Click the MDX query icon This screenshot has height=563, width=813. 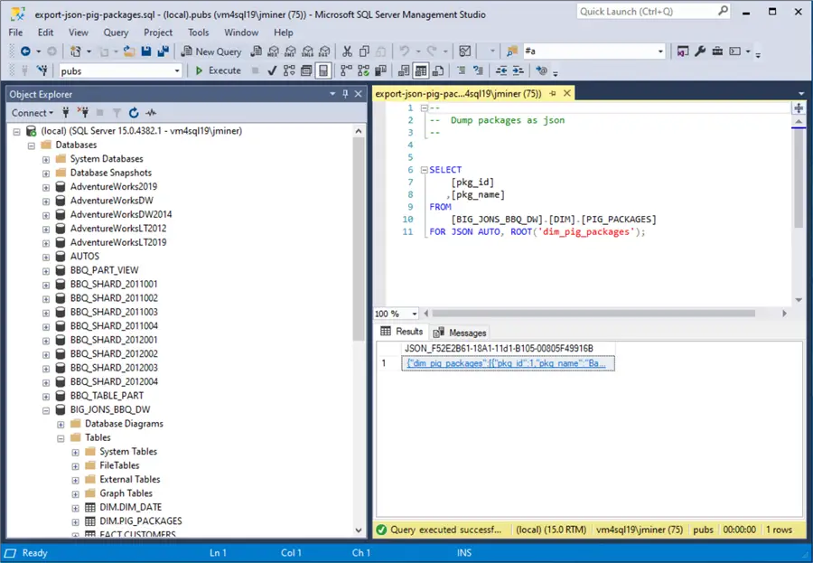click(273, 51)
